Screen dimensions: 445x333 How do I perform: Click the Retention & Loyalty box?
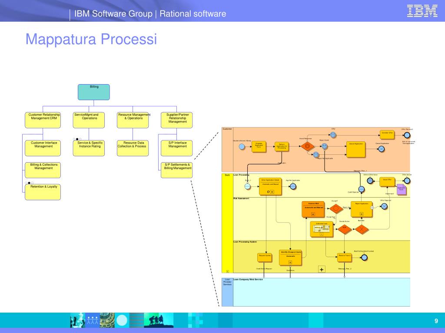pos(43,192)
